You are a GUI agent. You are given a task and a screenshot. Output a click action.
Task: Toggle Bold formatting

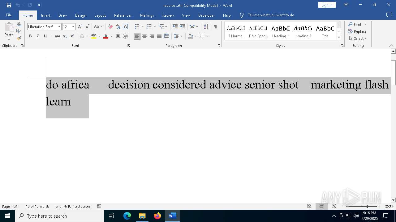(x=30, y=36)
